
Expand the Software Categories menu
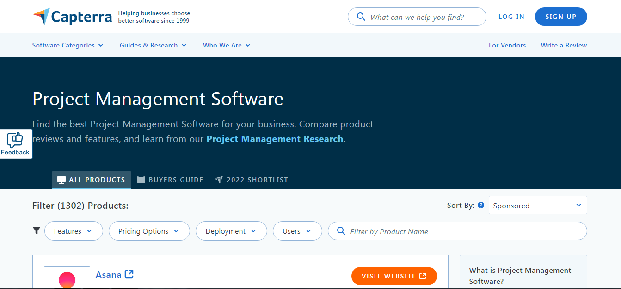point(68,45)
